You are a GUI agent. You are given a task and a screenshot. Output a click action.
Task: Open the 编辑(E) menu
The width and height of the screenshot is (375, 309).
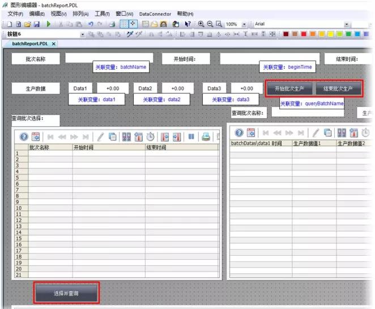(37, 14)
